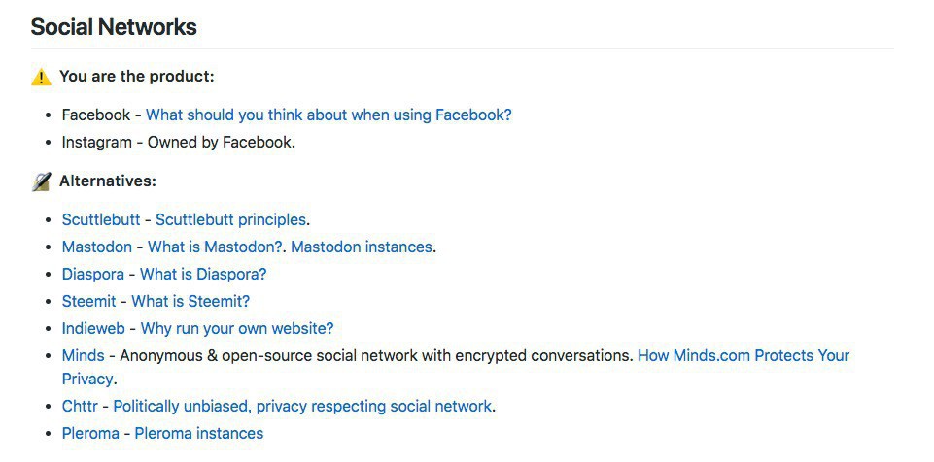This screenshot has width=934, height=462.
Task: Open the Diaspora link
Action: [93, 274]
